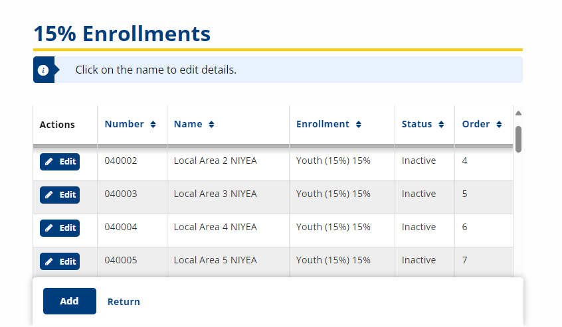This screenshot has width=562, height=327.
Task: Select Local Area 5 NIYEA name
Action: point(215,260)
